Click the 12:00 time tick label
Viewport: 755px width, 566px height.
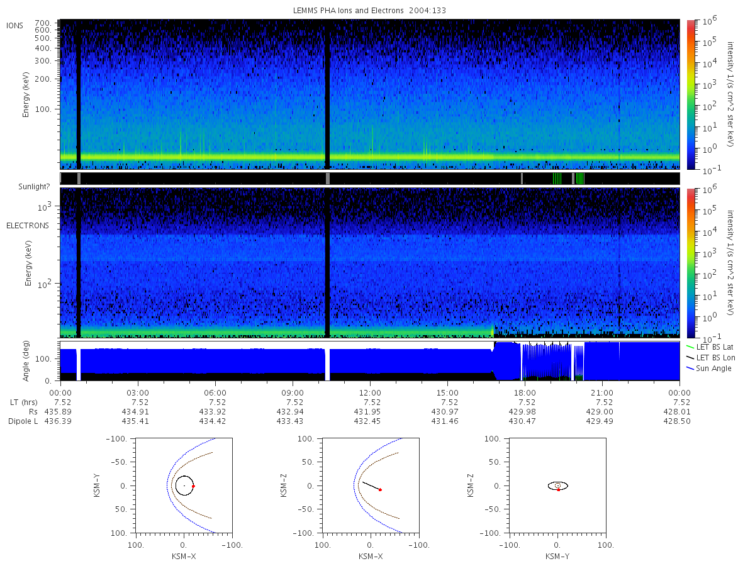pos(370,392)
